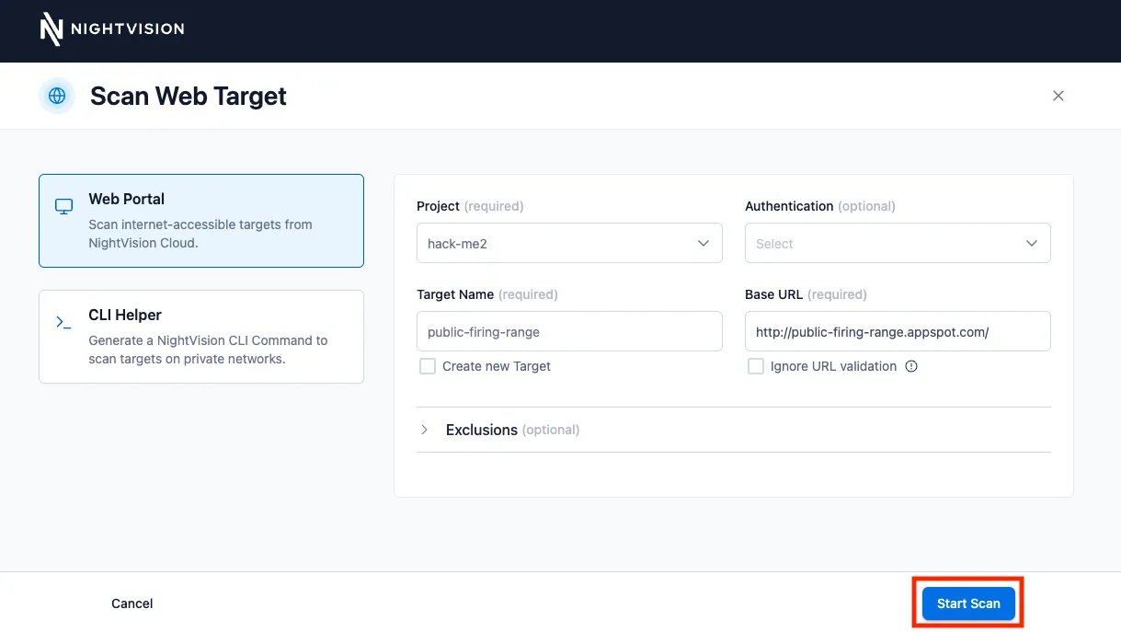Click the Base URL (required) label
This screenshot has width=1121, height=632.
coord(806,294)
